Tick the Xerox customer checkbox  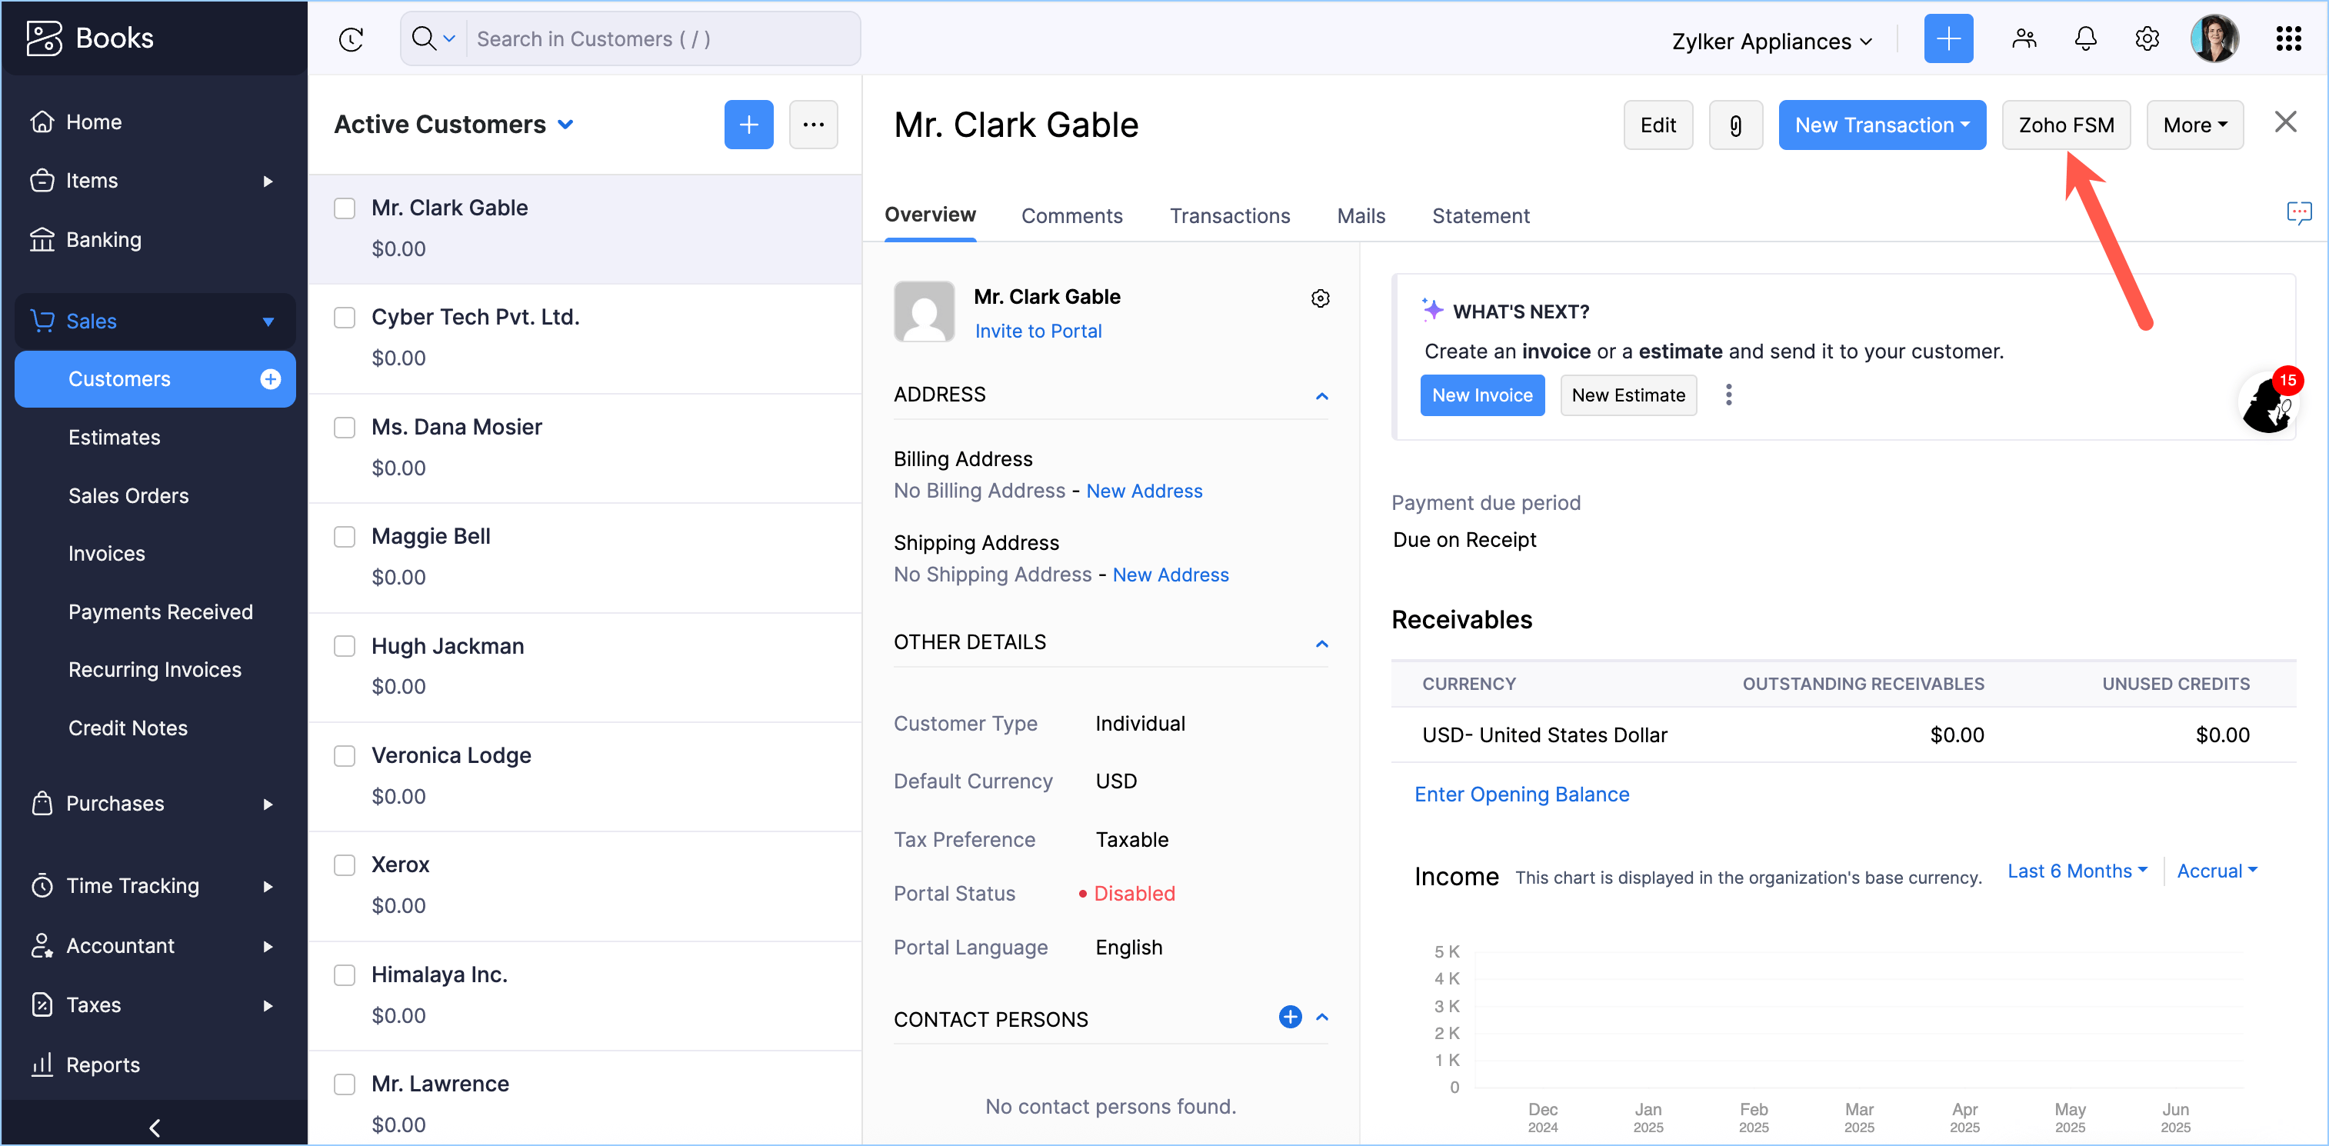pos(345,865)
